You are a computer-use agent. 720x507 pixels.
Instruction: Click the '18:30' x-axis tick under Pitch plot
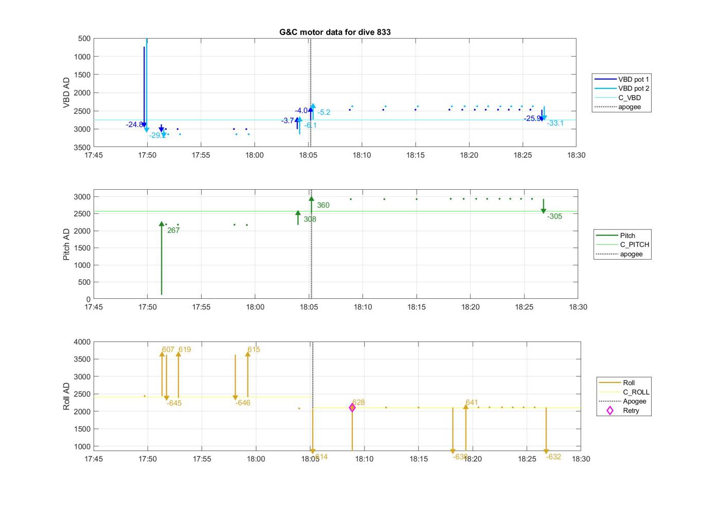point(578,307)
